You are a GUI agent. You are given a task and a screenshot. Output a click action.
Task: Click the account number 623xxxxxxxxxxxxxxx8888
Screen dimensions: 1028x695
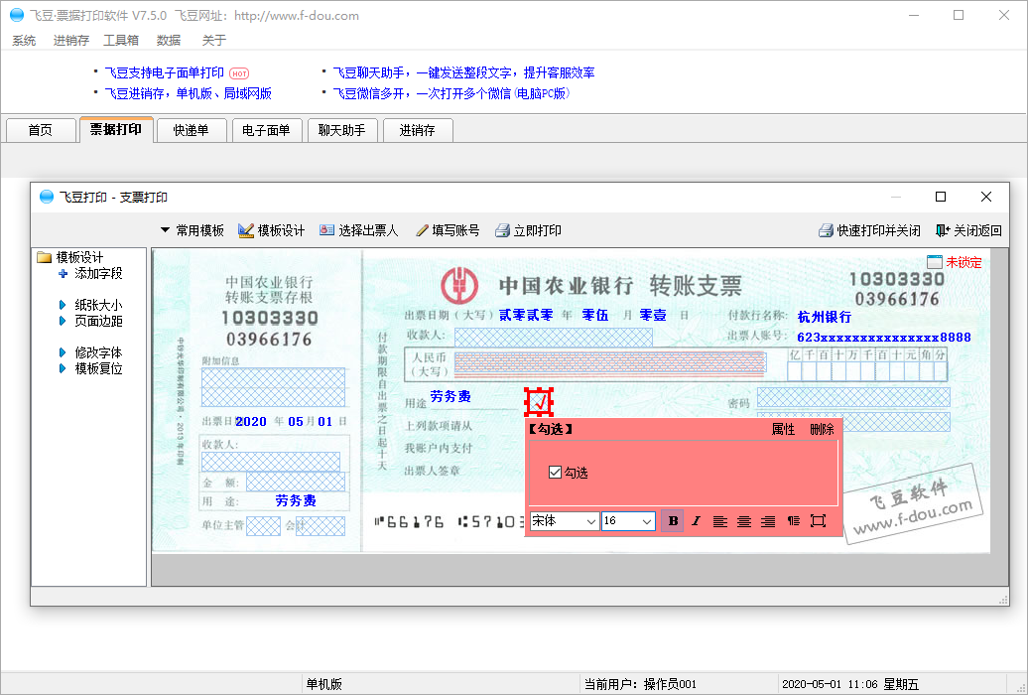click(x=884, y=338)
